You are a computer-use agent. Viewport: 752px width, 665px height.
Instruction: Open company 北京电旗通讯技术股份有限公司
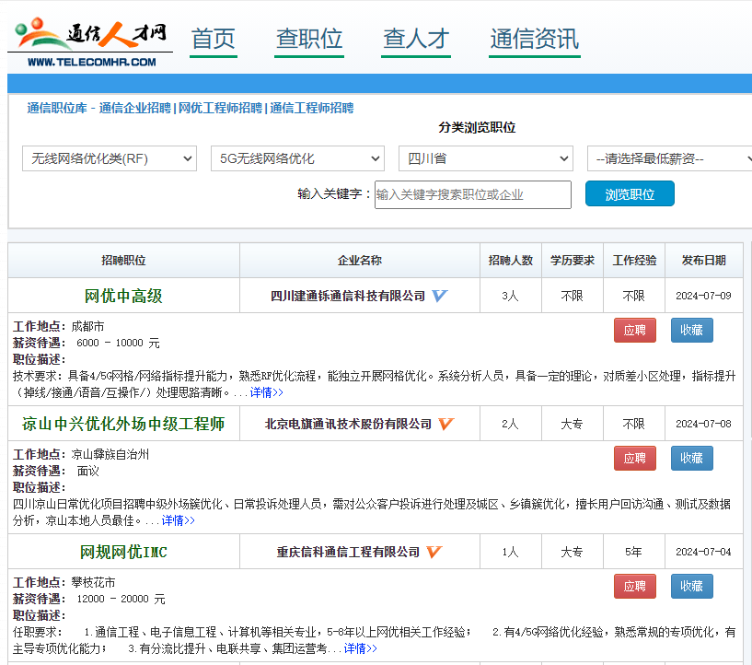(x=348, y=424)
